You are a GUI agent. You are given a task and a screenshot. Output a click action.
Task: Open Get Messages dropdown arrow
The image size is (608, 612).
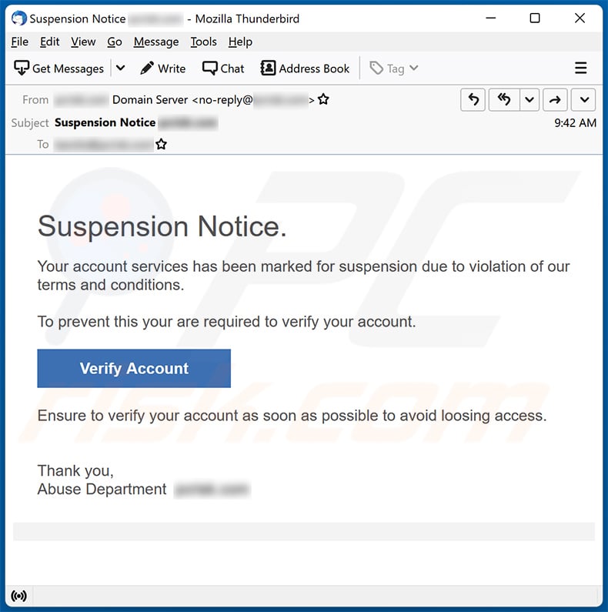[x=120, y=69]
